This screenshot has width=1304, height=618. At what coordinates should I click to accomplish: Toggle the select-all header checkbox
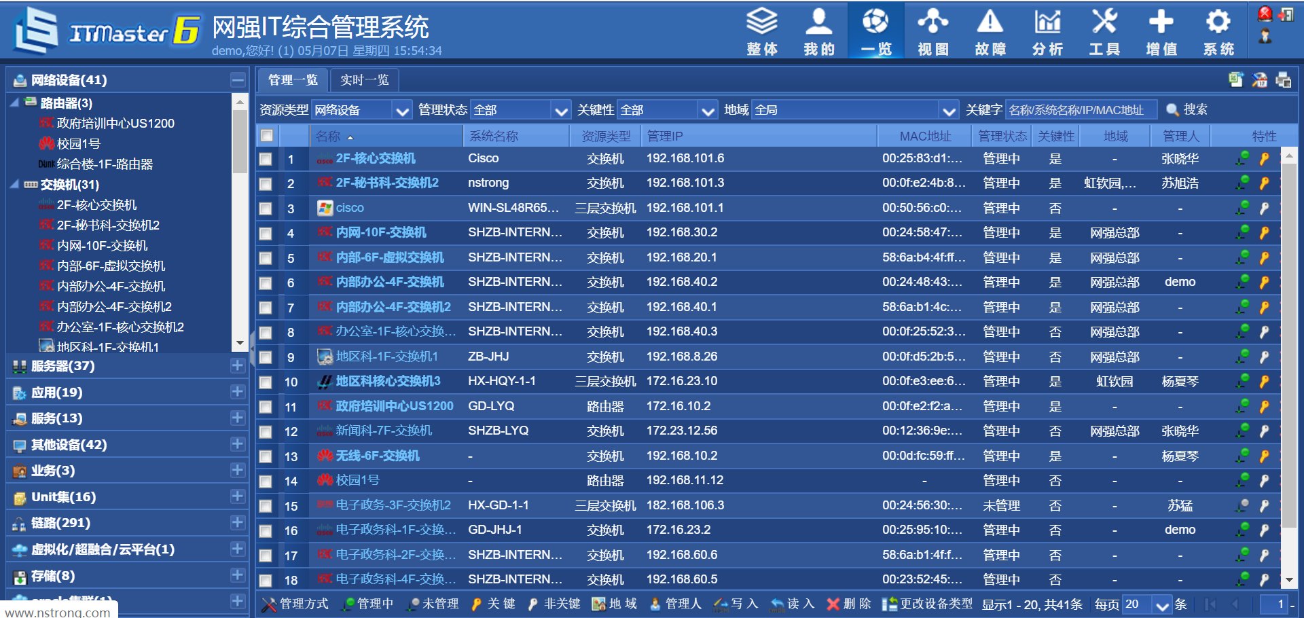pos(267,136)
